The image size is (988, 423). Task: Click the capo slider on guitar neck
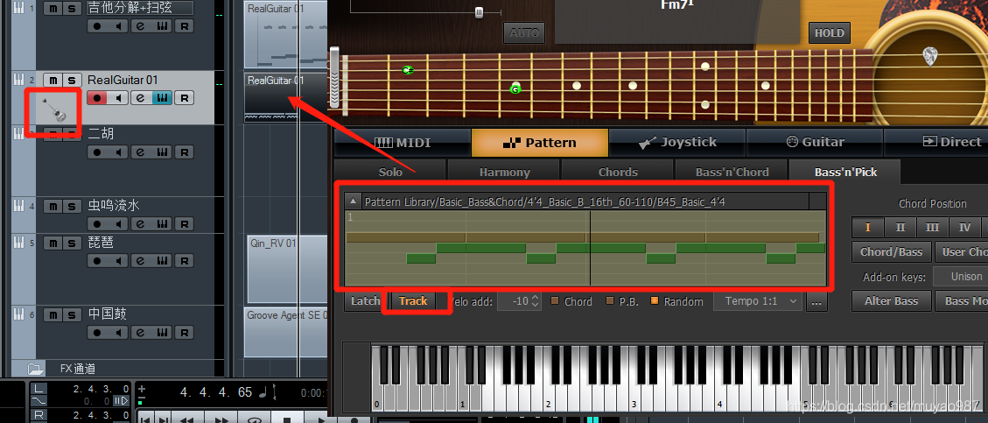coord(334,79)
